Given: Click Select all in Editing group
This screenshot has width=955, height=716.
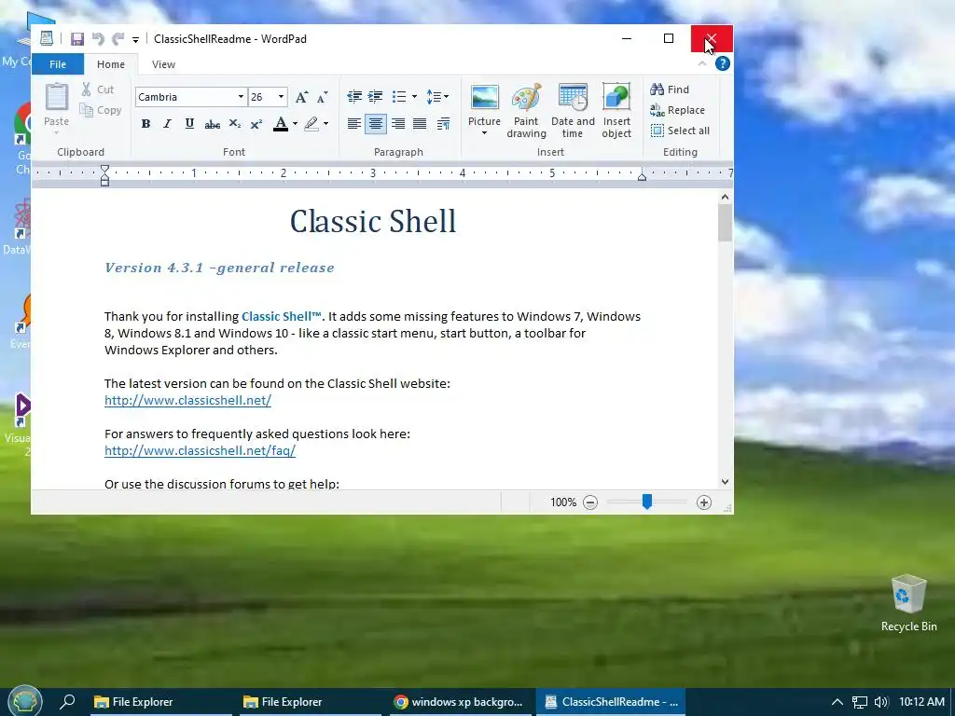Looking at the screenshot, I should click(680, 131).
